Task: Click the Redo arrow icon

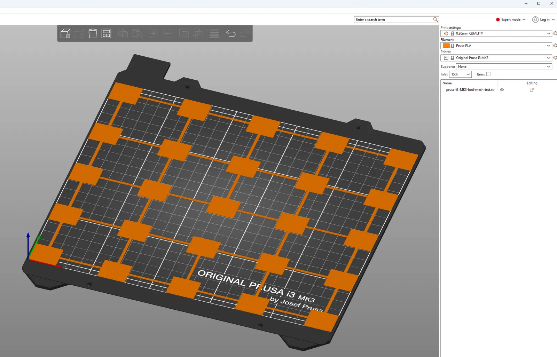Action: (x=245, y=33)
